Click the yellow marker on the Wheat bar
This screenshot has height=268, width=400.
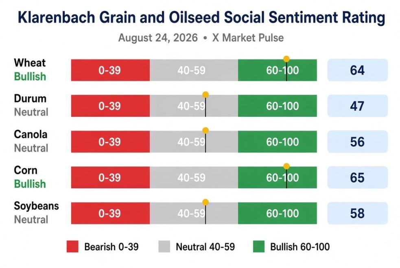pyautogui.click(x=286, y=59)
